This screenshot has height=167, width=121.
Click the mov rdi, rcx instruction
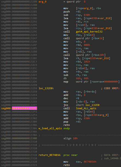point(76,22)
